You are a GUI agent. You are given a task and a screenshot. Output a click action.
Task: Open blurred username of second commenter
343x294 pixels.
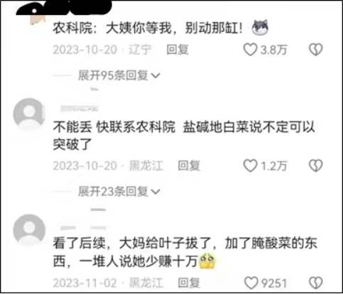coord(80,109)
